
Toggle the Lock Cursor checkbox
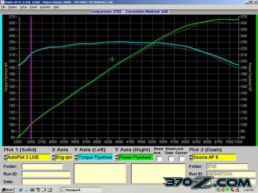point(182,158)
